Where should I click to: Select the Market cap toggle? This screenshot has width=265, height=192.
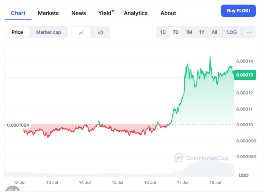pyautogui.click(x=48, y=32)
